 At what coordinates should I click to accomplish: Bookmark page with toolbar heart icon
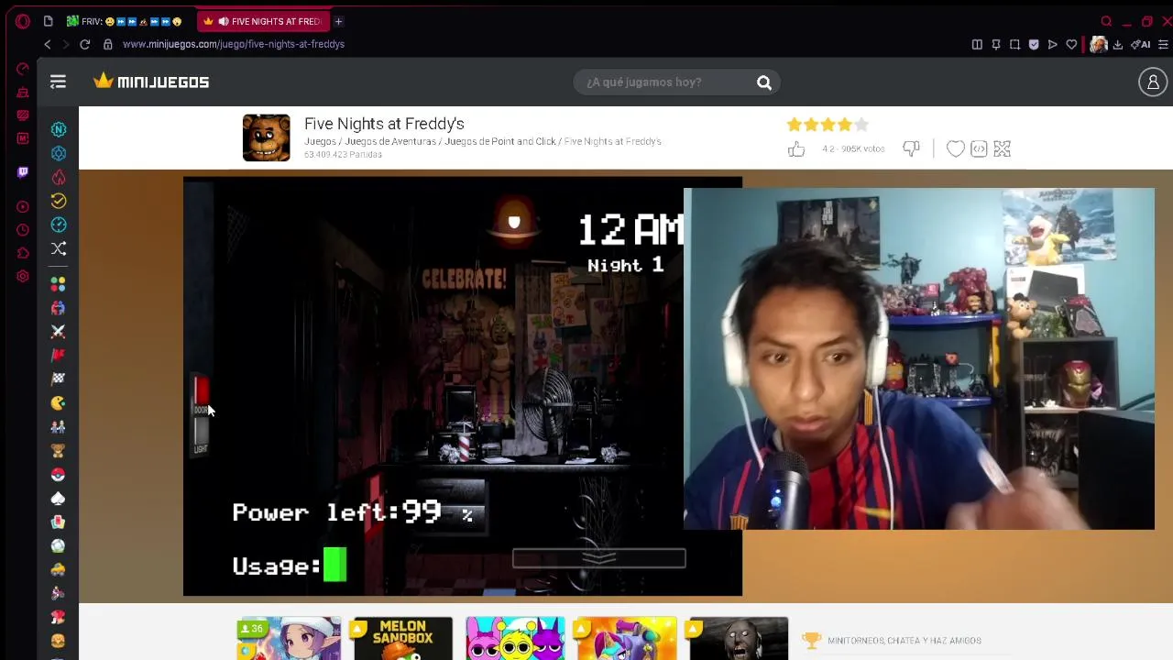pyautogui.click(x=1071, y=44)
